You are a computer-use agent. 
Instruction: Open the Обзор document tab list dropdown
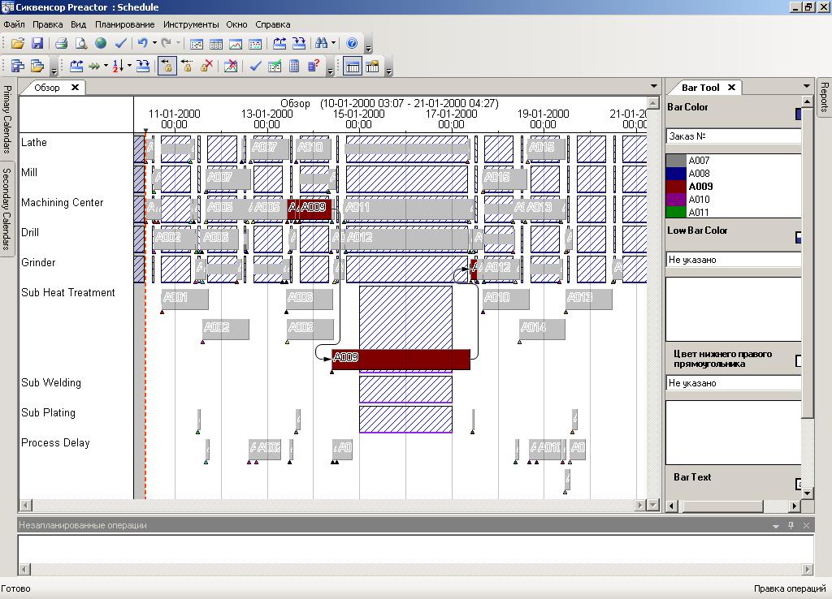(x=654, y=86)
